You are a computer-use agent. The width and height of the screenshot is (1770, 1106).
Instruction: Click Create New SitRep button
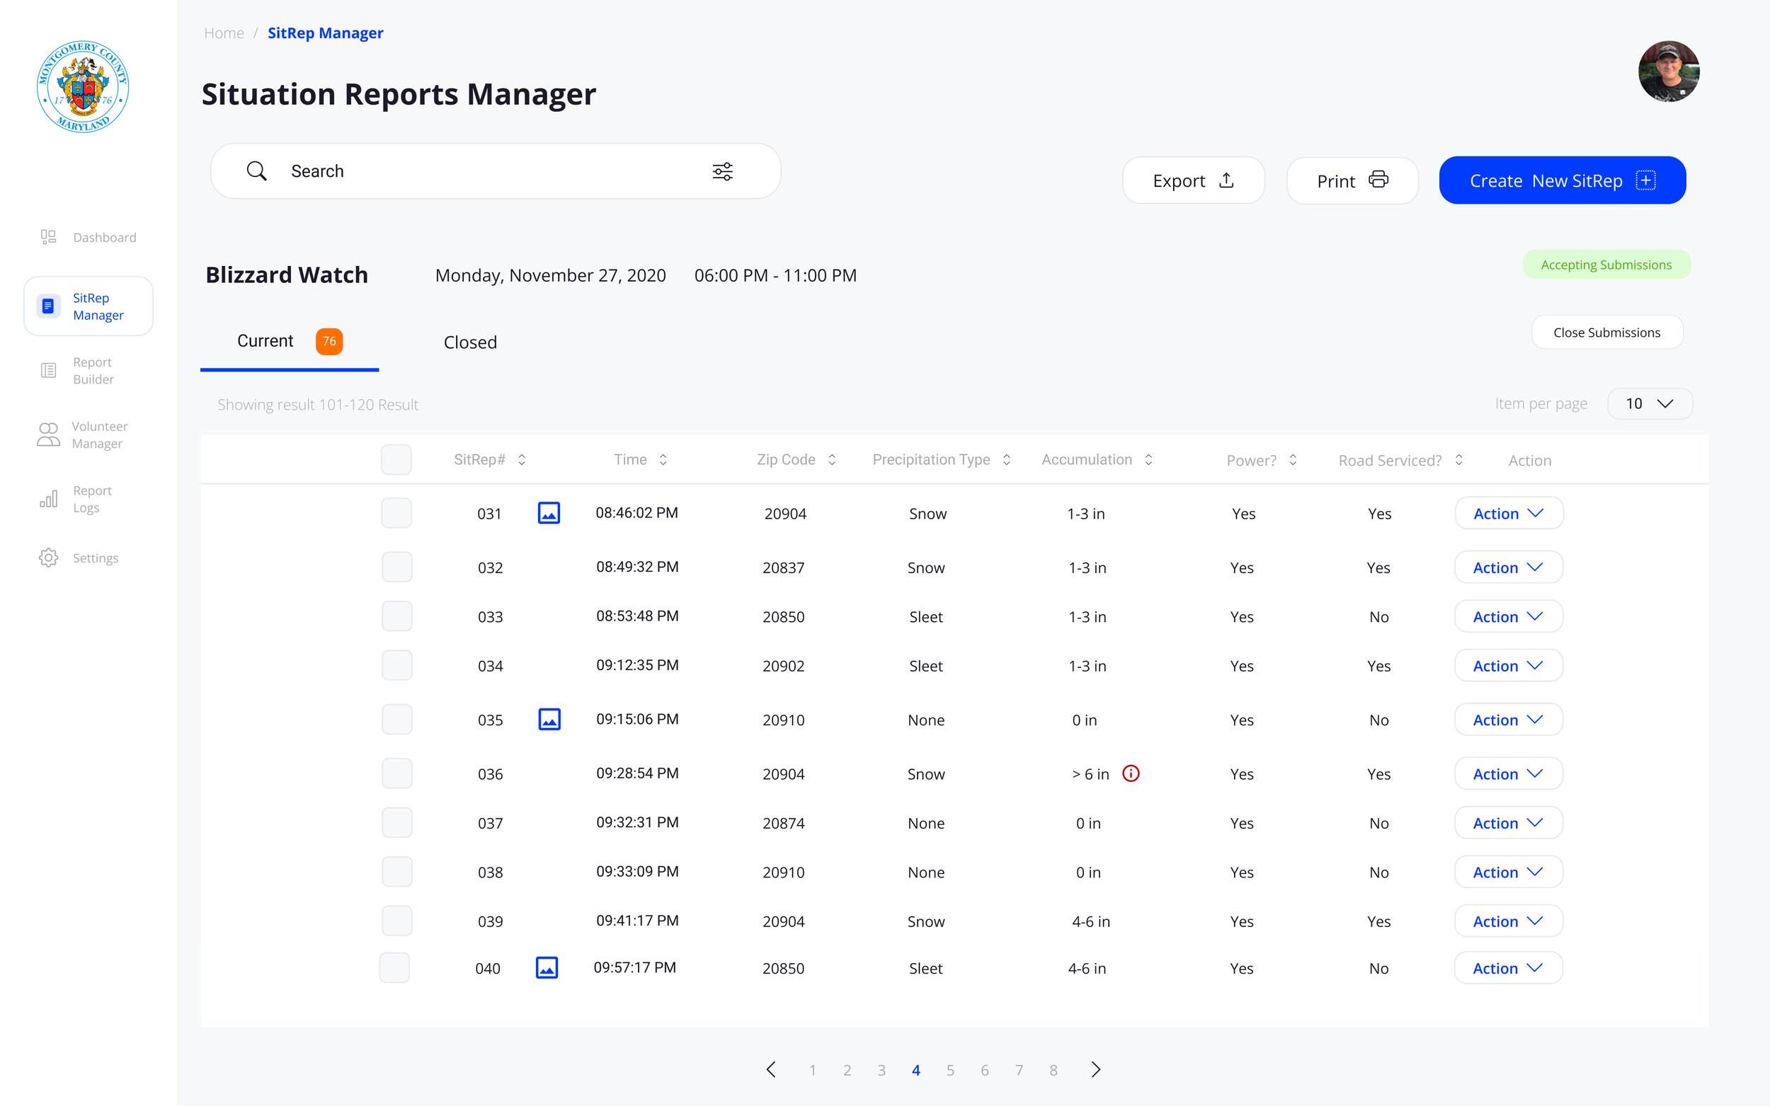tap(1561, 180)
